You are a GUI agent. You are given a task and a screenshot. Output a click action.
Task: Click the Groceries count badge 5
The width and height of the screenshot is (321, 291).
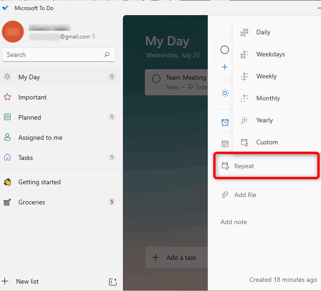(x=112, y=202)
